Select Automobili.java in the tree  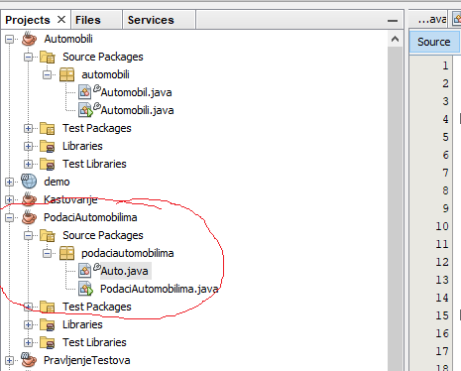click(137, 110)
